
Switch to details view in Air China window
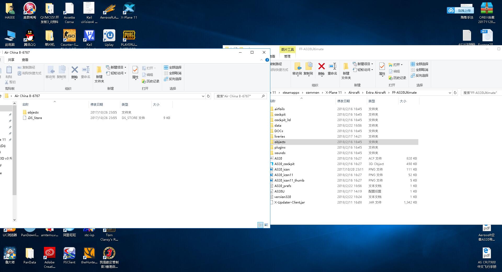tap(260, 225)
